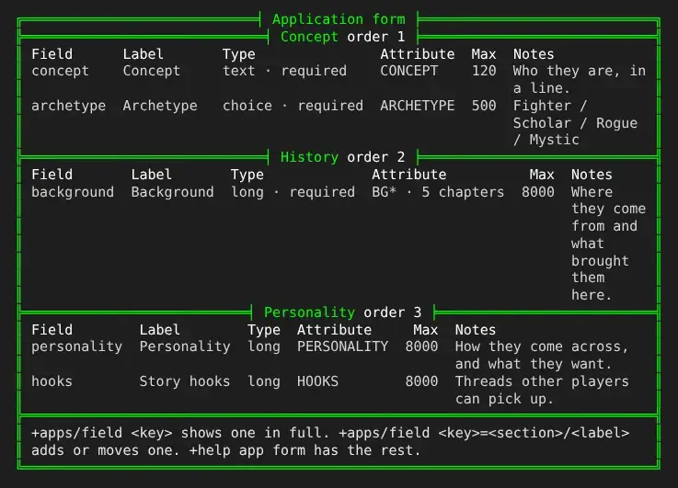The width and height of the screenshot is (678, 488).
Task: Click '+apps/field <key>=<section>/<label>' command text
Action: [484, 433]
